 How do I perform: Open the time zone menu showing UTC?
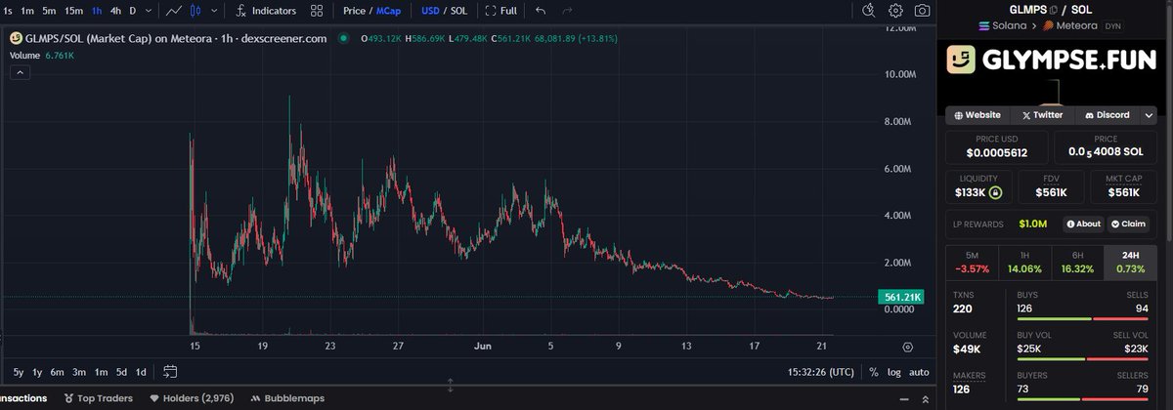coord(821,372)
